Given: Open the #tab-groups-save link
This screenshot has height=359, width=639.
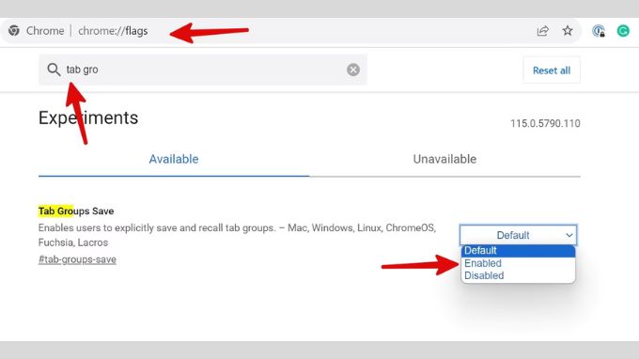Looking at the screenshot, I should tap(77, 259).
